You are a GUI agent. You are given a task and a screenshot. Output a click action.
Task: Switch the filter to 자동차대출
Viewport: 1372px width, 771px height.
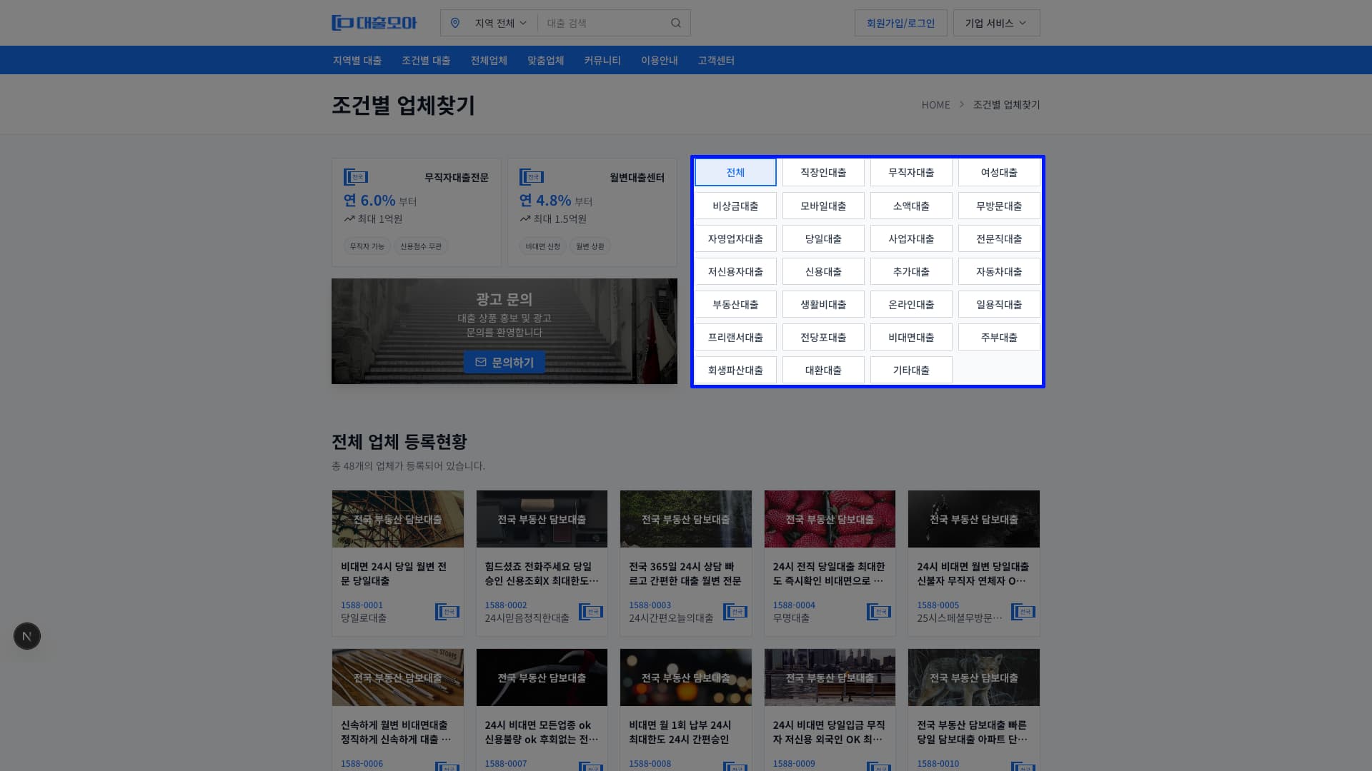[x=998, y=271]
